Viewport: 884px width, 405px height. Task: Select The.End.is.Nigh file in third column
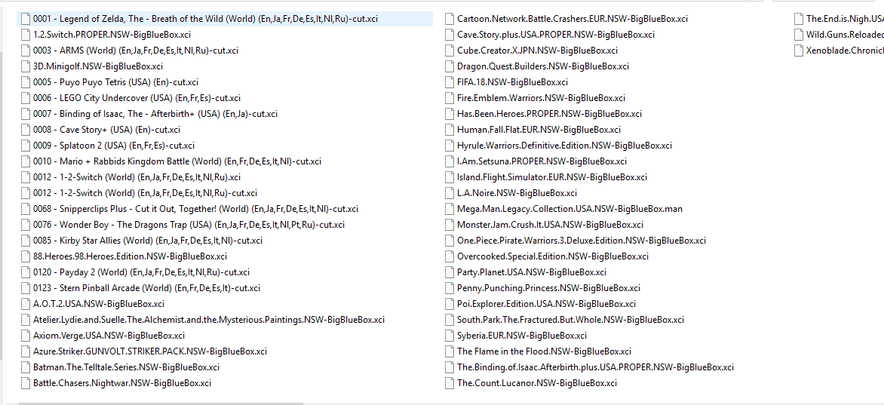pos(845,19)
